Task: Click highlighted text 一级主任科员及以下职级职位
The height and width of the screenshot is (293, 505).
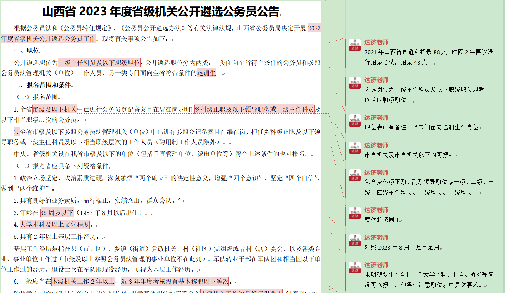Action: (99, 63)
